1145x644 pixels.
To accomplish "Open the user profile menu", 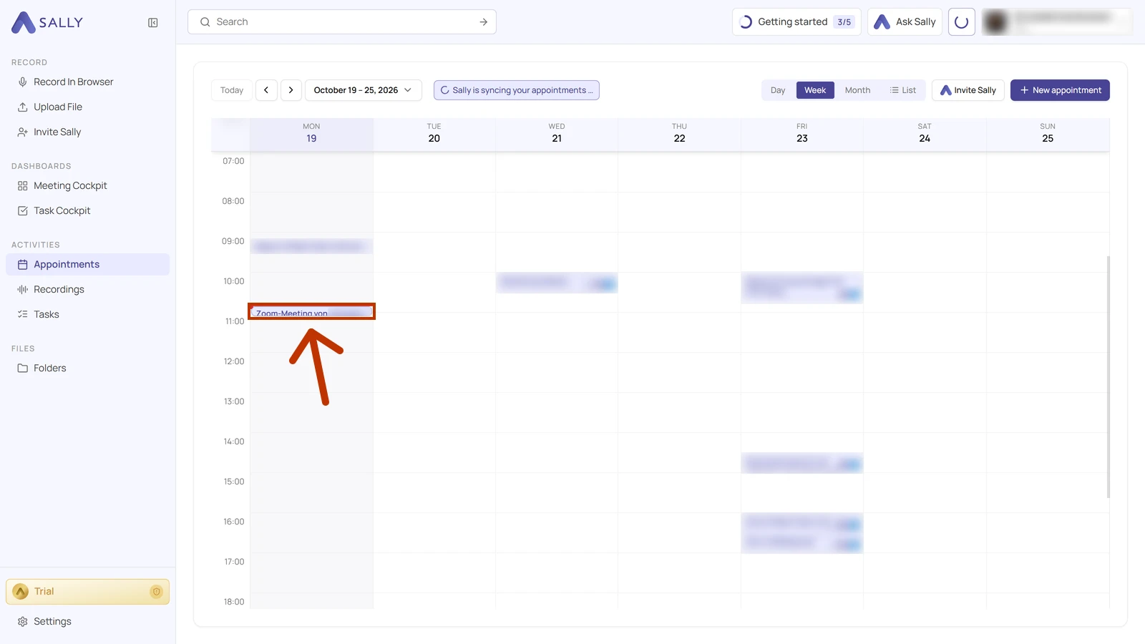I will click(x=1056, y=22).
